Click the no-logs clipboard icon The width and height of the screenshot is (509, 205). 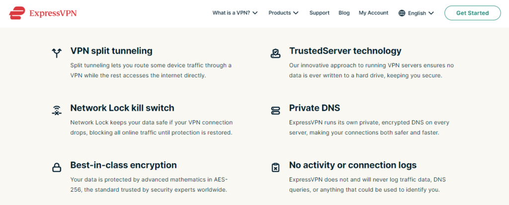(275, 167)
